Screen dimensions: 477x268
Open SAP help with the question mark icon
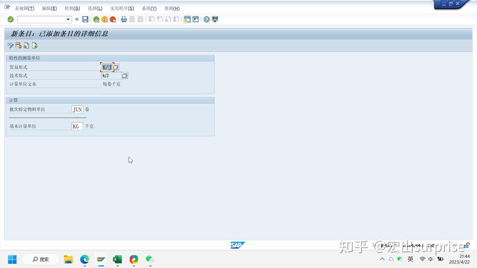(206, 19)
